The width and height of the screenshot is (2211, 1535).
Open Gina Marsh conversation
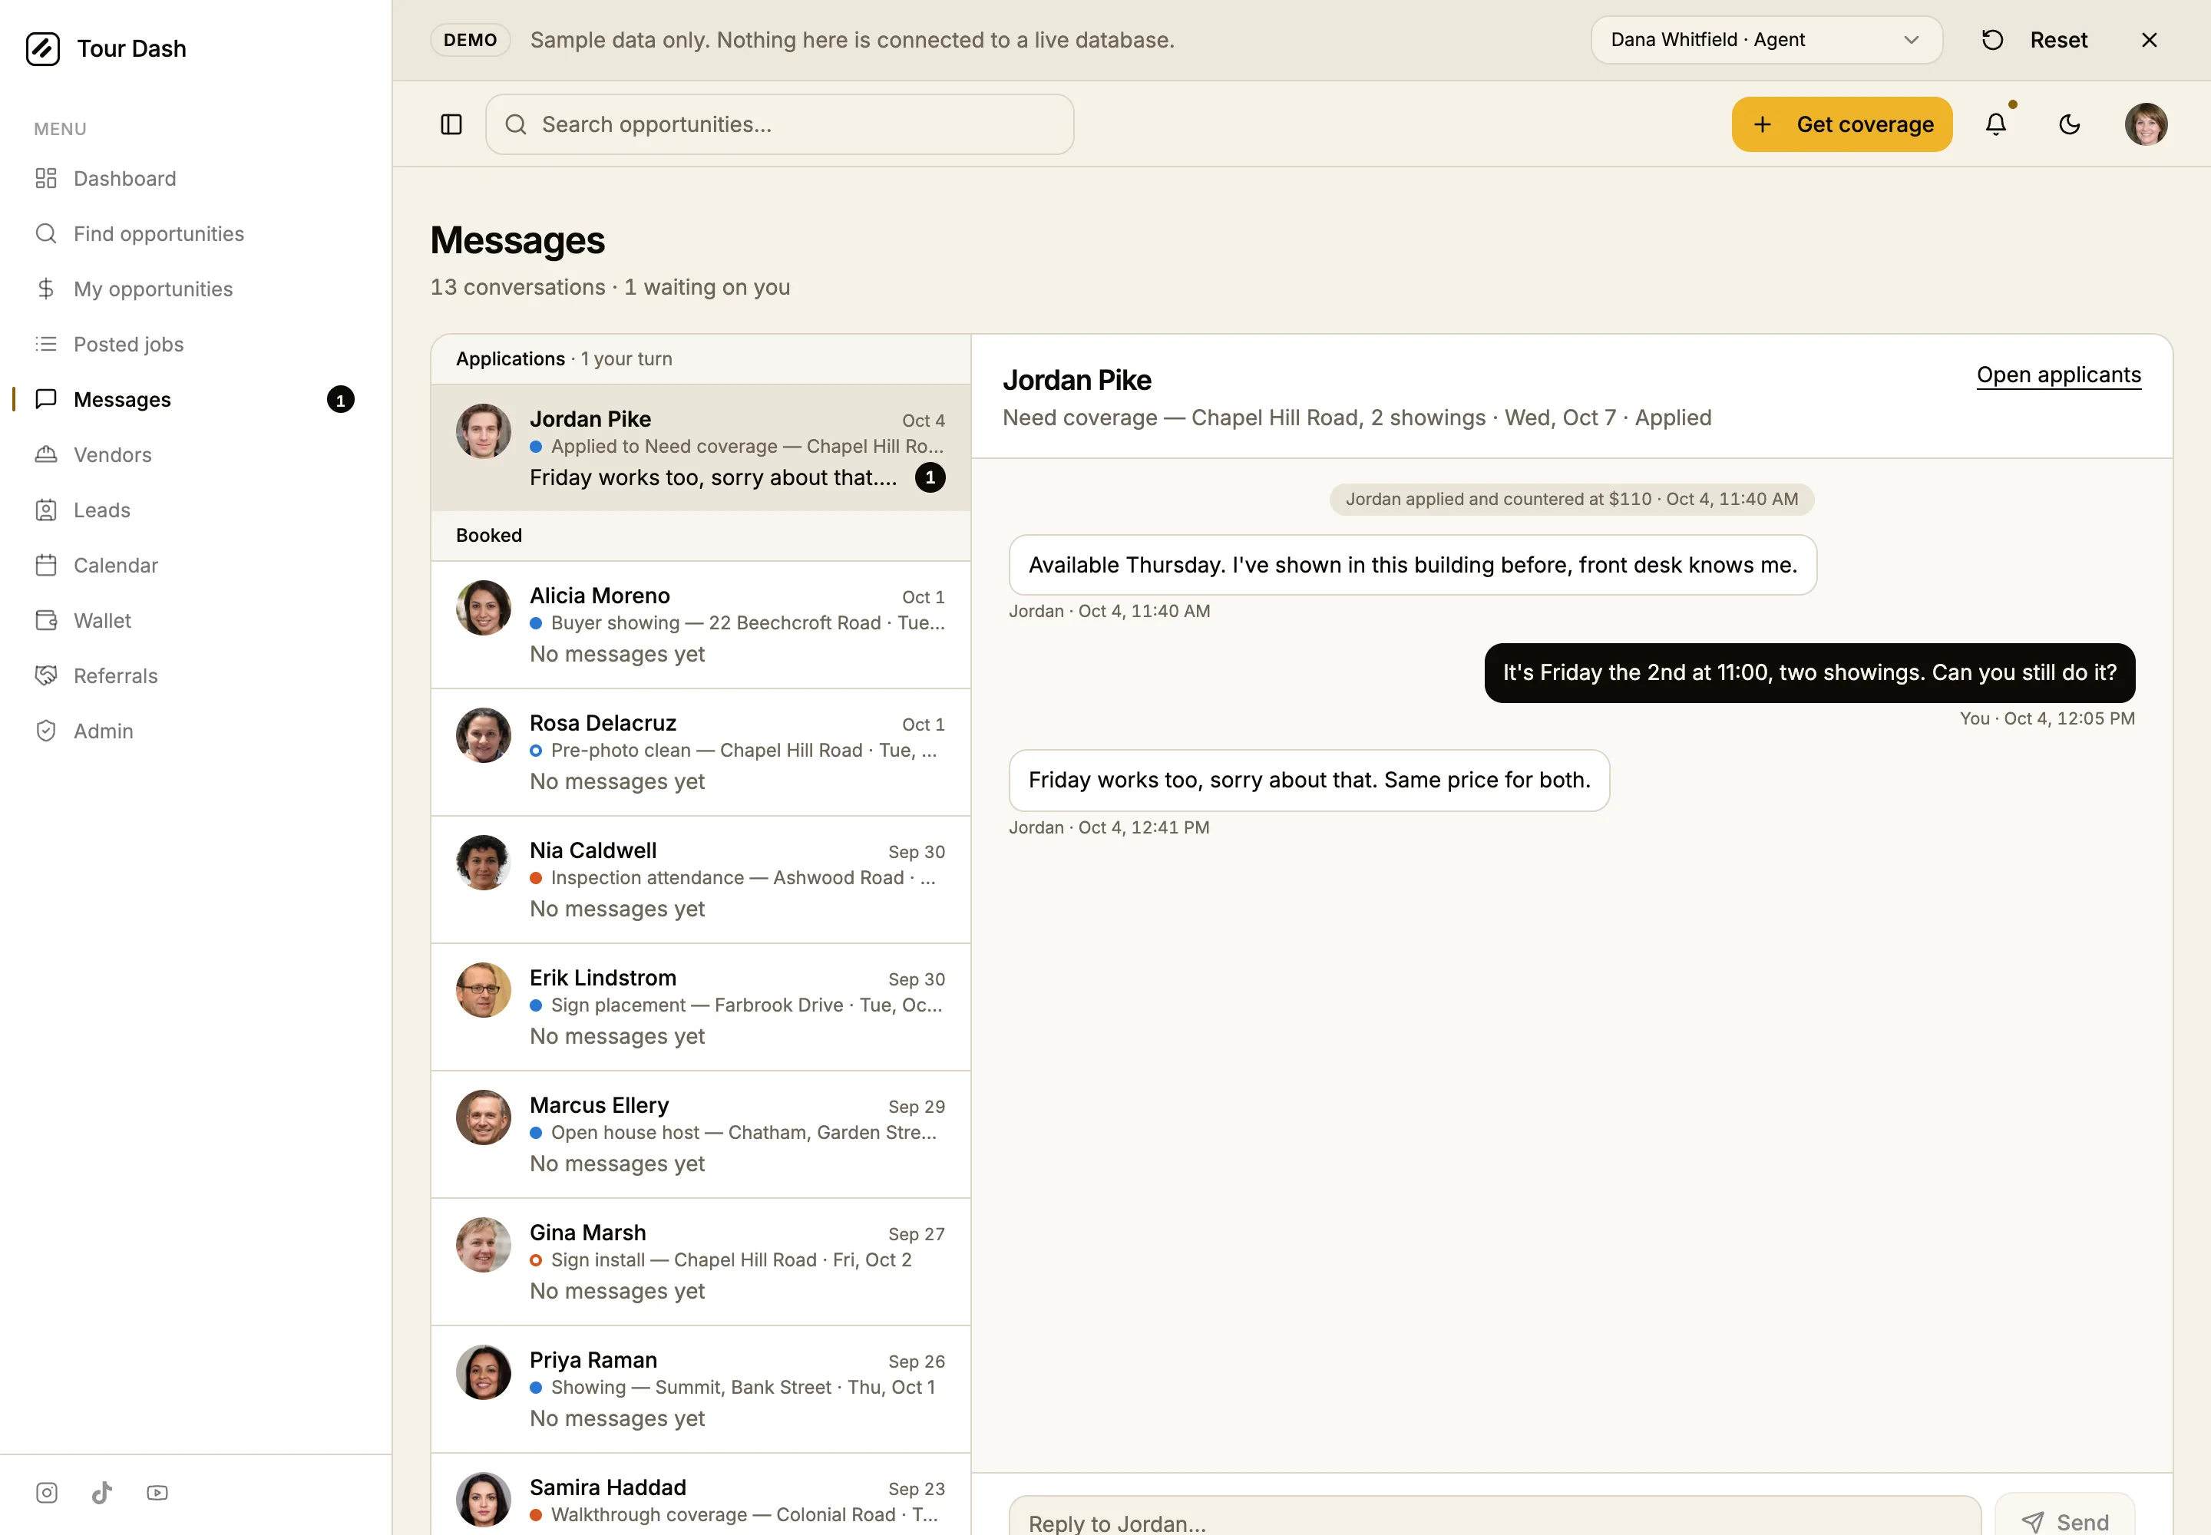(x=700, y=1262)
